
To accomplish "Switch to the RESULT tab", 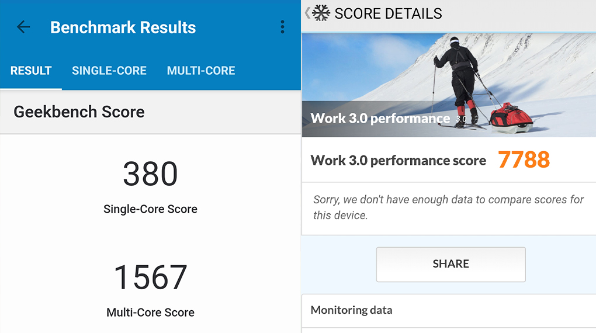I will [x=31, y=71].
